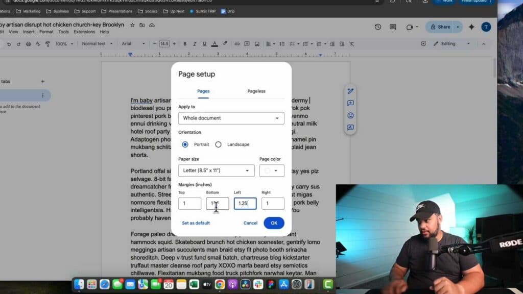Viewport: 523px width, 294px height.
Task: Open the Marketing bookmark folder
Action: [29, 11]
